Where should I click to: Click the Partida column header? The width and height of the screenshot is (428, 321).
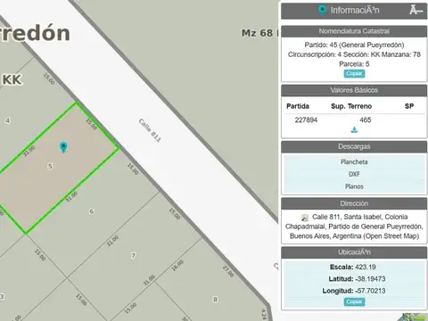click(298, 106)
